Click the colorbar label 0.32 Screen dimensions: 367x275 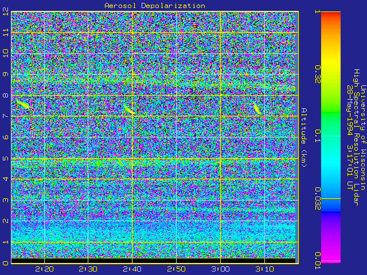317,74
